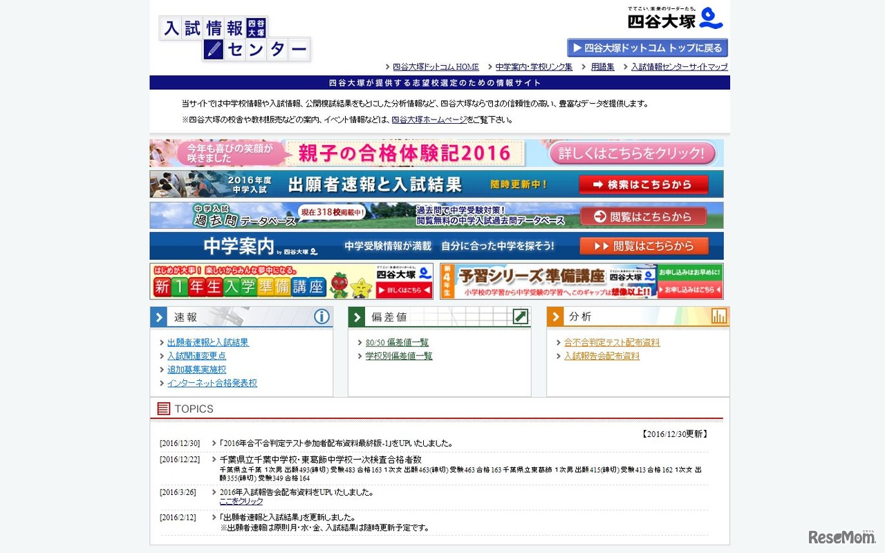The image size is (885, 553).
Task: Click the 親子の合格体験記2016 banner
Action: [404, 152]
